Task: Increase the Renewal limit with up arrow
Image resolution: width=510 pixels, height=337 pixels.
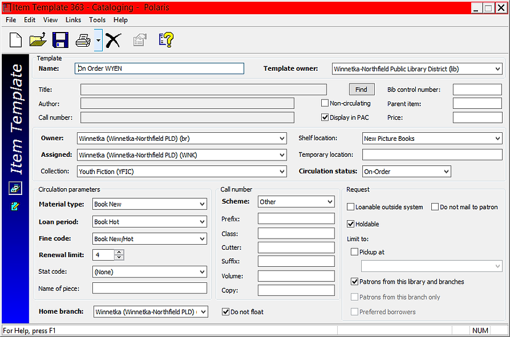Action: click(x=119, y=252)
